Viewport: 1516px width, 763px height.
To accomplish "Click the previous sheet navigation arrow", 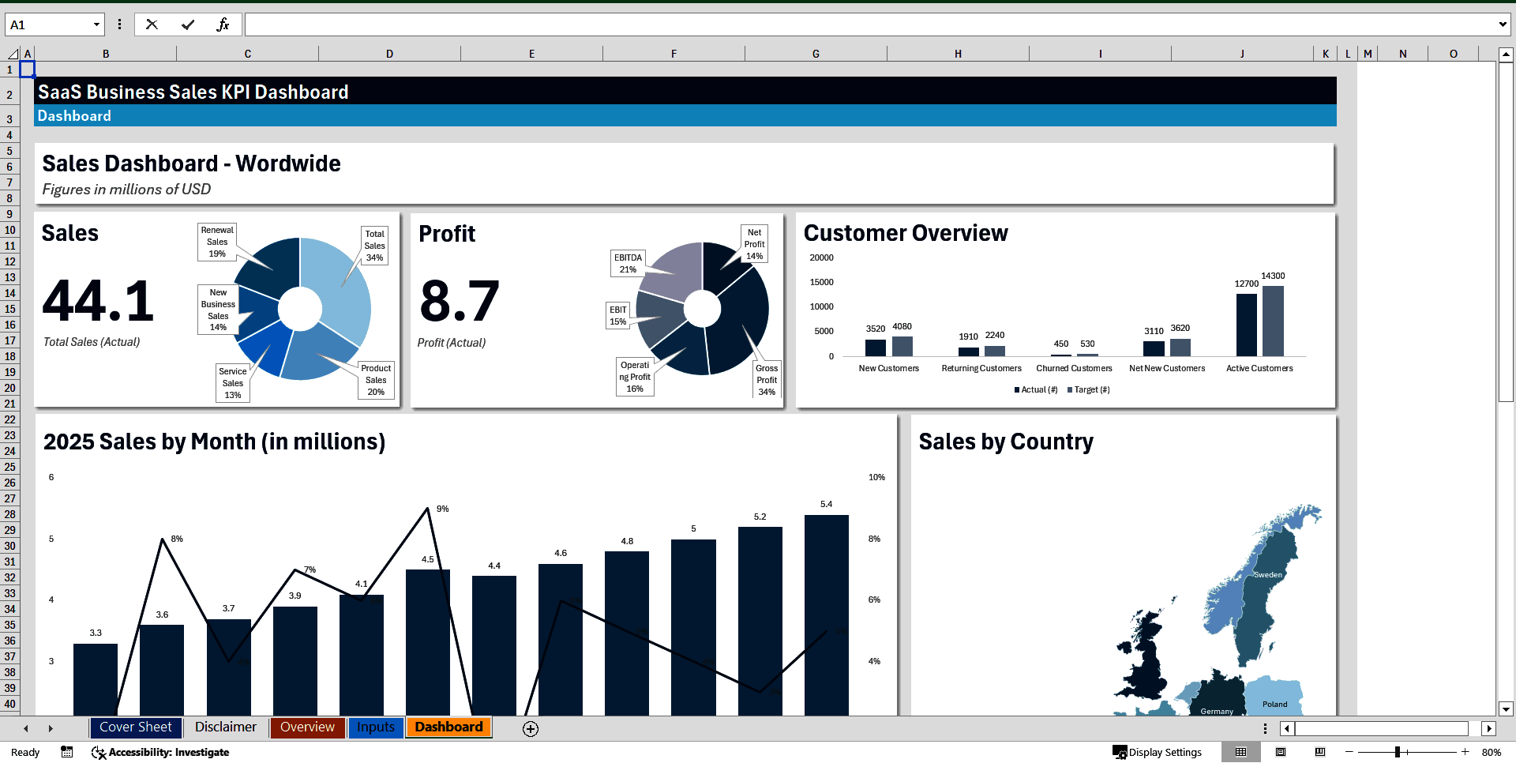I will tap(25, 728).
